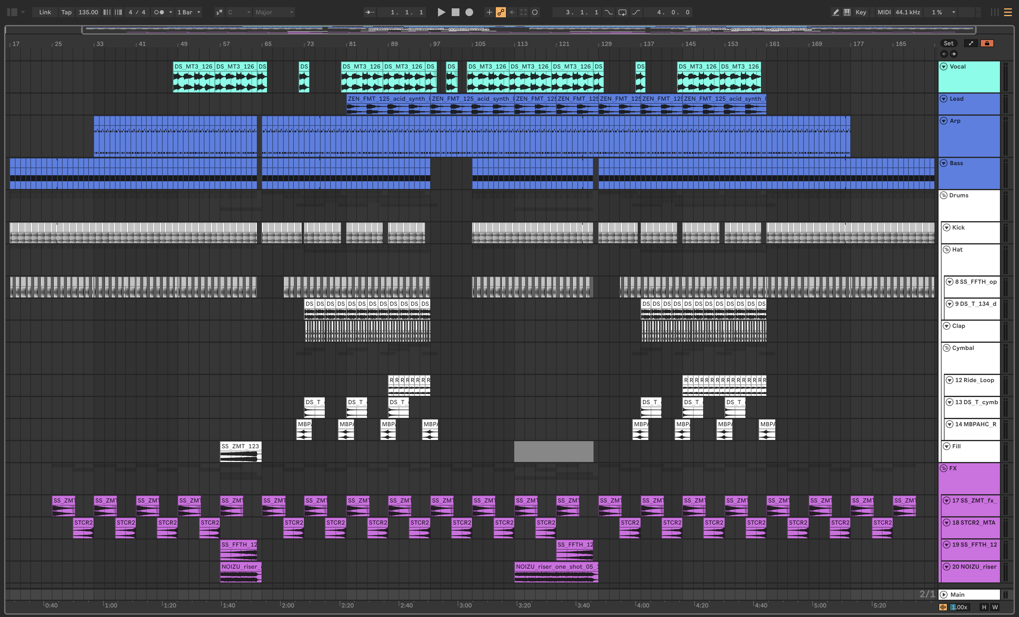Toggle the orange Lock Envelopes button

pyautogui.click(x=987, y=44)
